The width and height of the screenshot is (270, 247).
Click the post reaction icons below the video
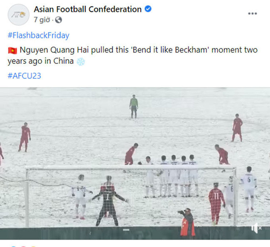click(21, 245)
